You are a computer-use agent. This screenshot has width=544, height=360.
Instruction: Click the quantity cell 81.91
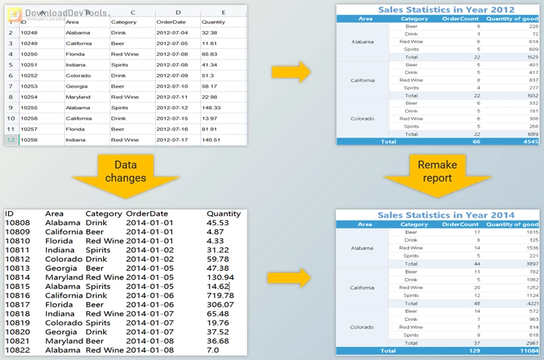(223, 129)
